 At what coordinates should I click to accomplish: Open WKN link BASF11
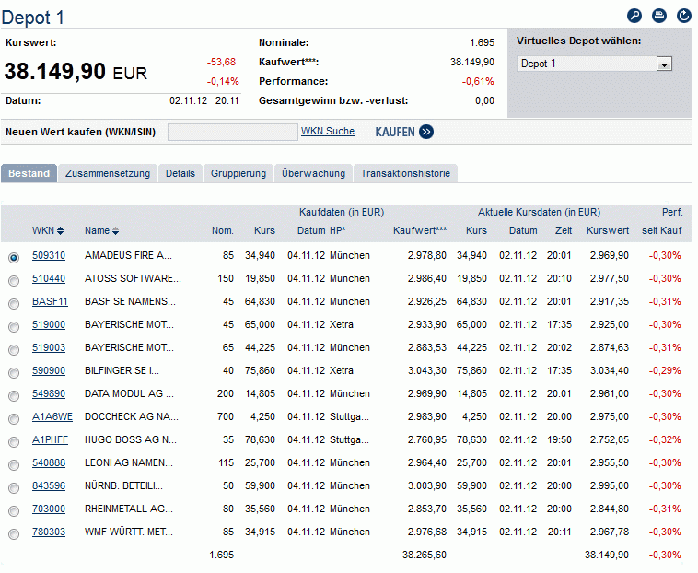pos(50,302)
